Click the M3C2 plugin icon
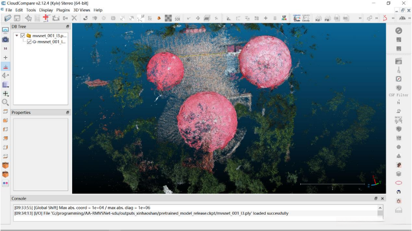 399,120
